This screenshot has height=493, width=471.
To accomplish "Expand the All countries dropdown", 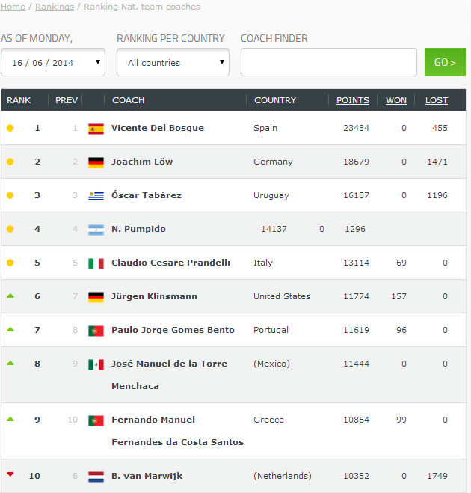I will (173, 63).
